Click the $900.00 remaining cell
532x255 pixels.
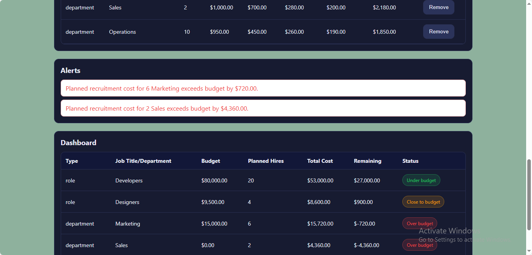(x=363, y=202)
